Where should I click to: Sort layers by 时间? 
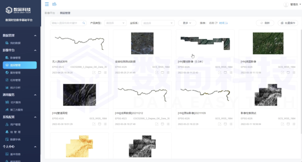coord(223,23)
